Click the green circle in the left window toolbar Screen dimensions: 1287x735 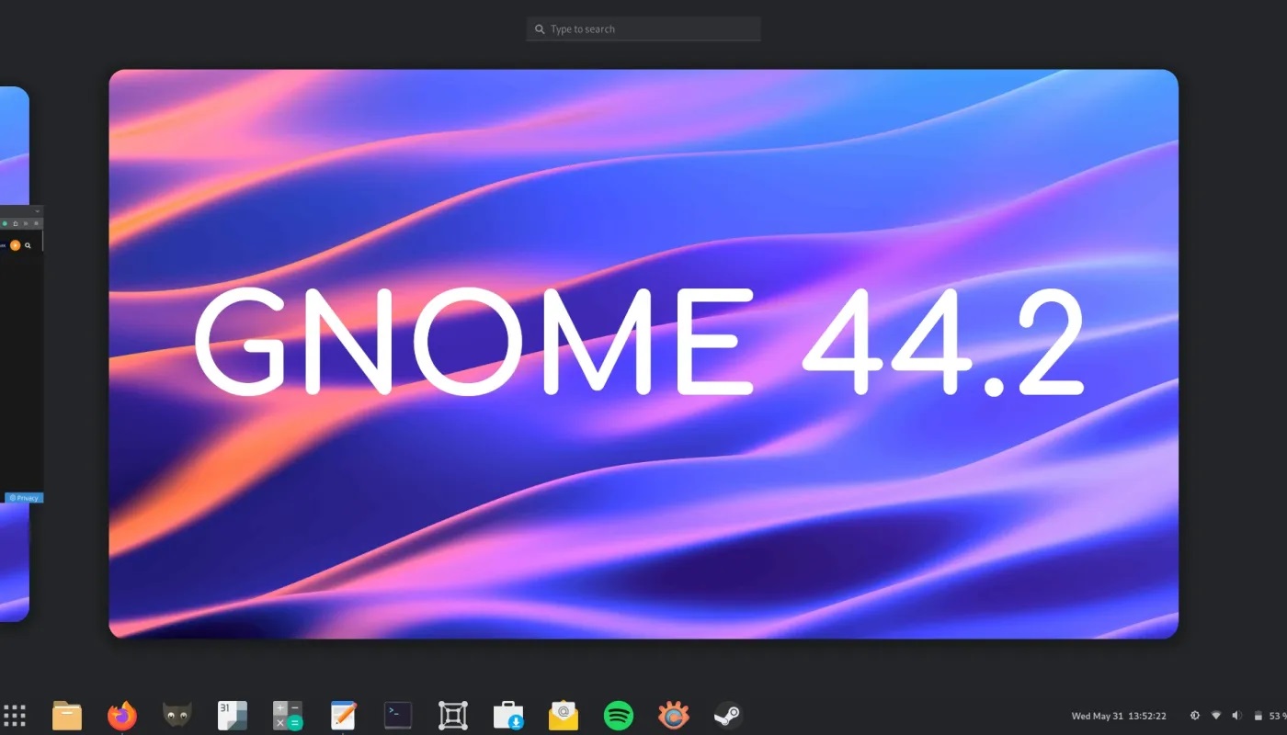pos(5,223)
